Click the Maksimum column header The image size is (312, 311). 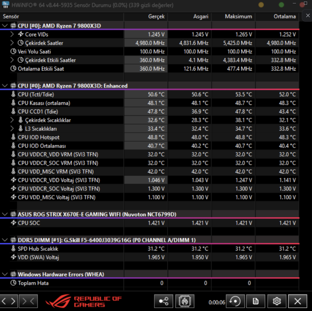point(233,16)
